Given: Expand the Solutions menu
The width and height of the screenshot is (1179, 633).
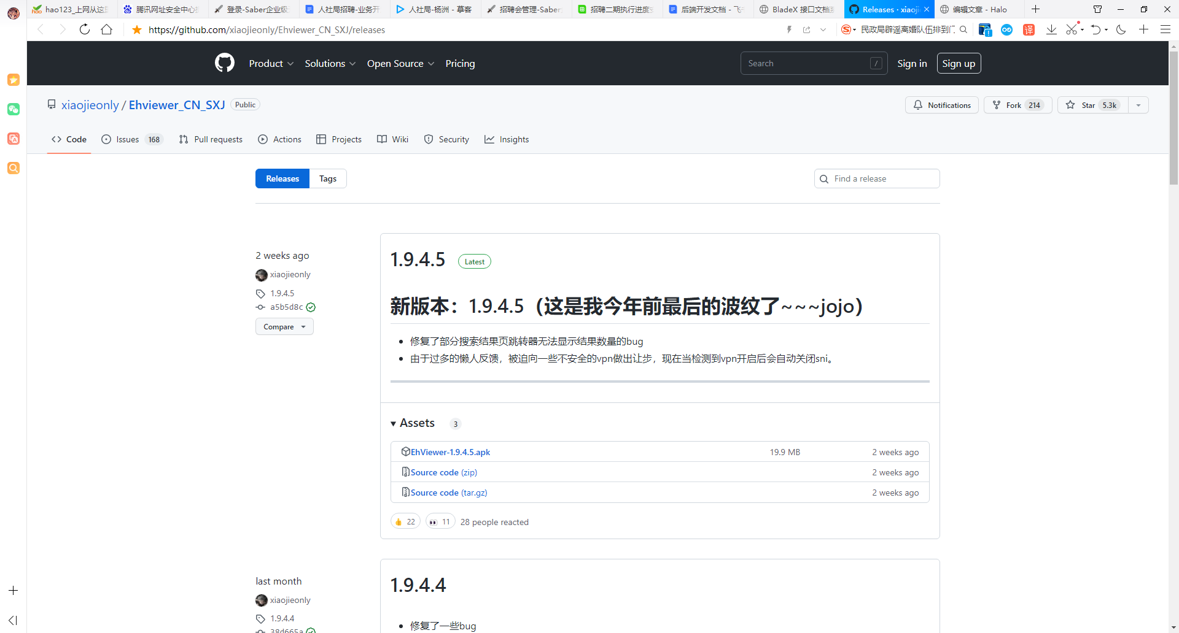Looking at the screenshot, I should 330,64.
